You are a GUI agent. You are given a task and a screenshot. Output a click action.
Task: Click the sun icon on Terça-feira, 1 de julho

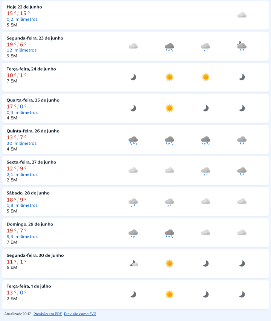click(x=169, y=294)
